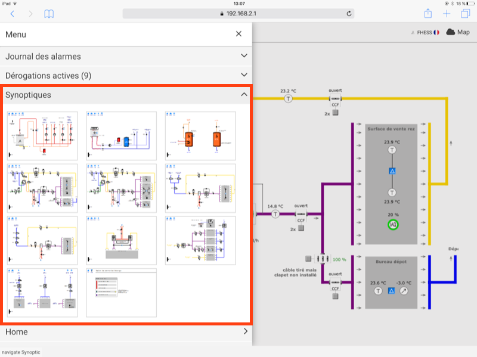The image size is (477, 357).
Task: Open the middle thumbnail in the second synoptic row
Action: [122, 188]
